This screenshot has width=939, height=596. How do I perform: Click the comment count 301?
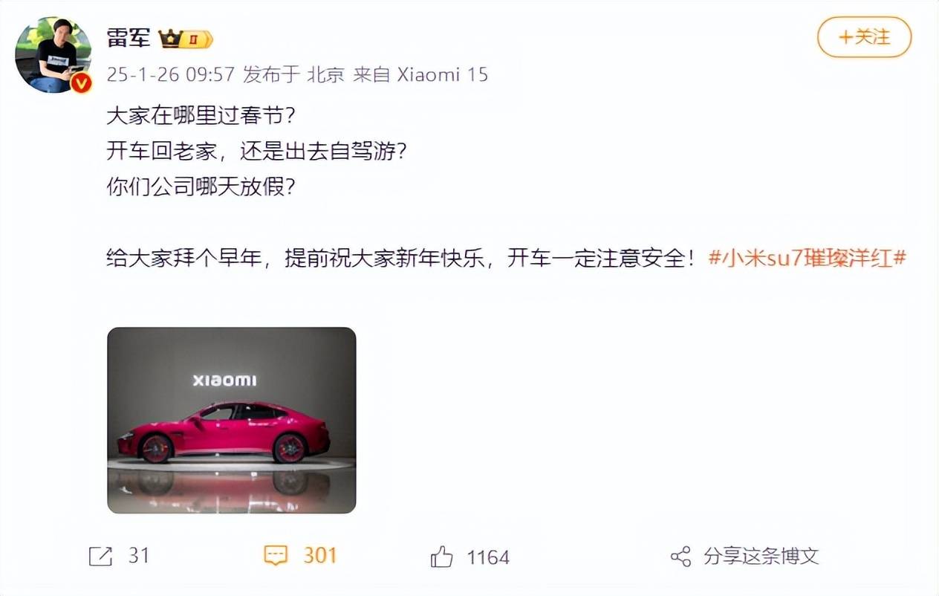pos(320,556)
